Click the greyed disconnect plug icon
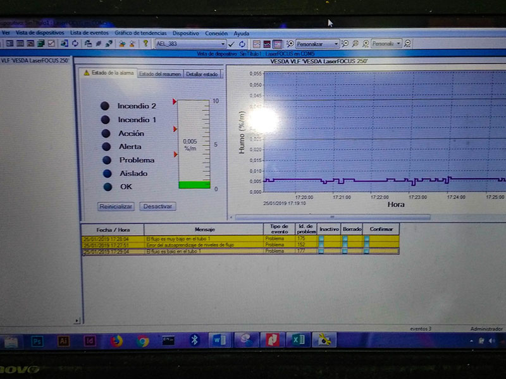This screenshot has width=506, height=379. 99,43
